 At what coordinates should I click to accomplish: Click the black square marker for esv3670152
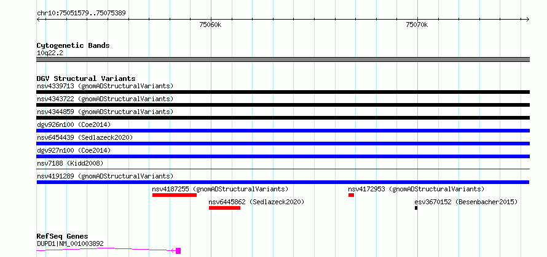(x=416, y=208)
